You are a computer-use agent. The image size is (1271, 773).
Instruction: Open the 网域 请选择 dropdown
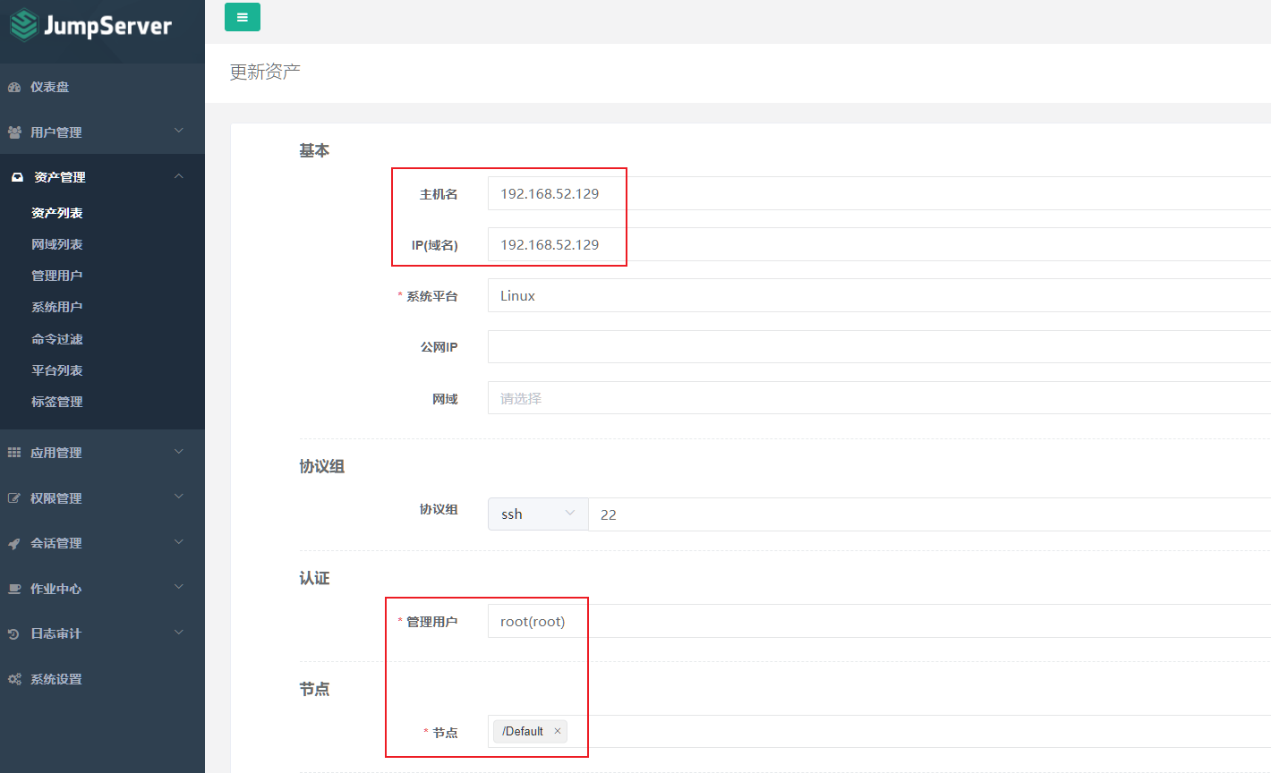(879, 398)
